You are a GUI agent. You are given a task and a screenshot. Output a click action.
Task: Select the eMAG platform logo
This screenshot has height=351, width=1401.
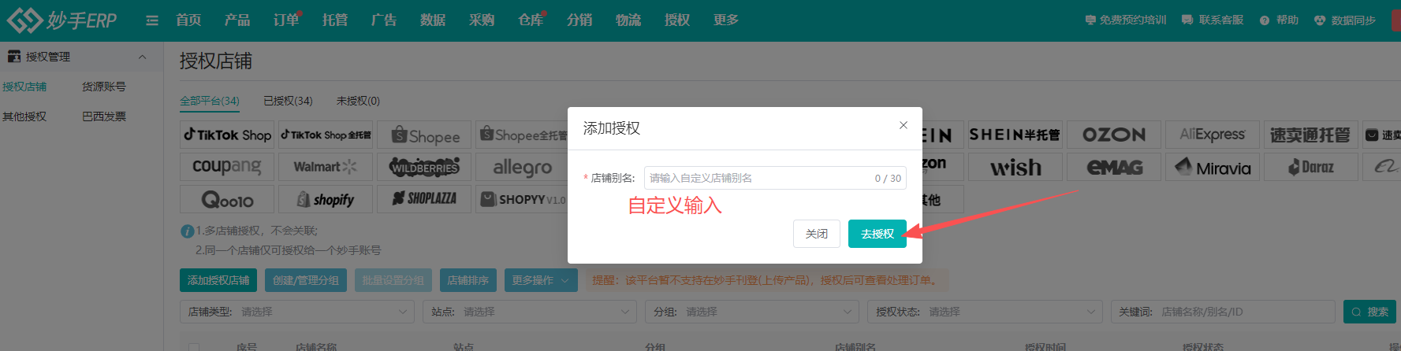(x=1114, y=167)
